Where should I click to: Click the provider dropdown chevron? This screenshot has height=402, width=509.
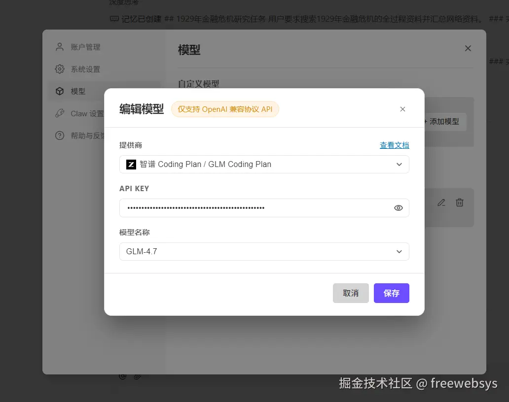pos(400,165)
